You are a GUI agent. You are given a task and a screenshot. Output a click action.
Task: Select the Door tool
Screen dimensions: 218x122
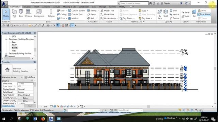(21, 14)
